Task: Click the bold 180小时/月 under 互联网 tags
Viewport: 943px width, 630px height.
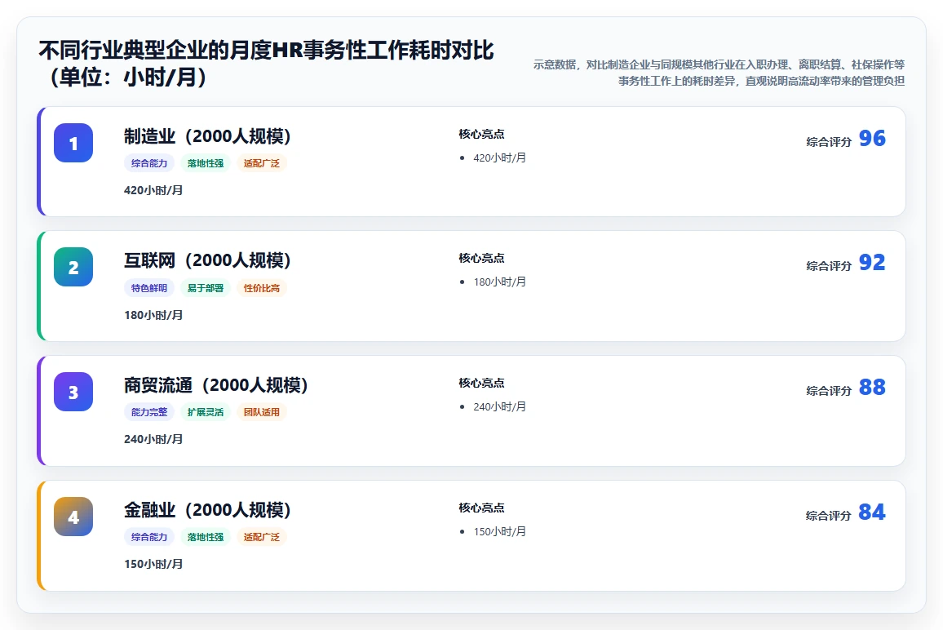Action: pyautogui.click(x=153, y=315)
